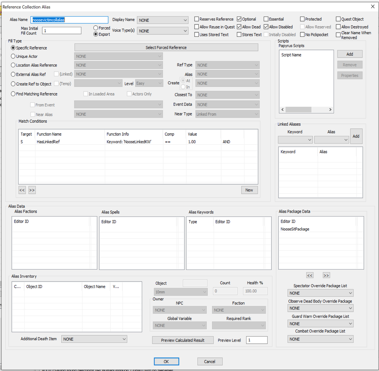
Task: Open the Voice Type(s) dropdown
Action: 162,31
